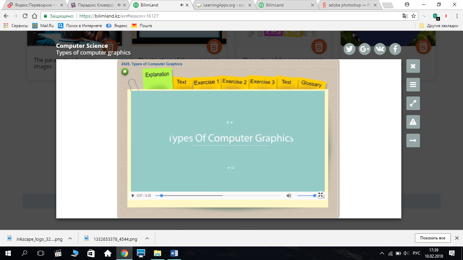The height and width of the screenshot is (260, 463).
Task: Close the downloads bar
Action: [457, 238]
